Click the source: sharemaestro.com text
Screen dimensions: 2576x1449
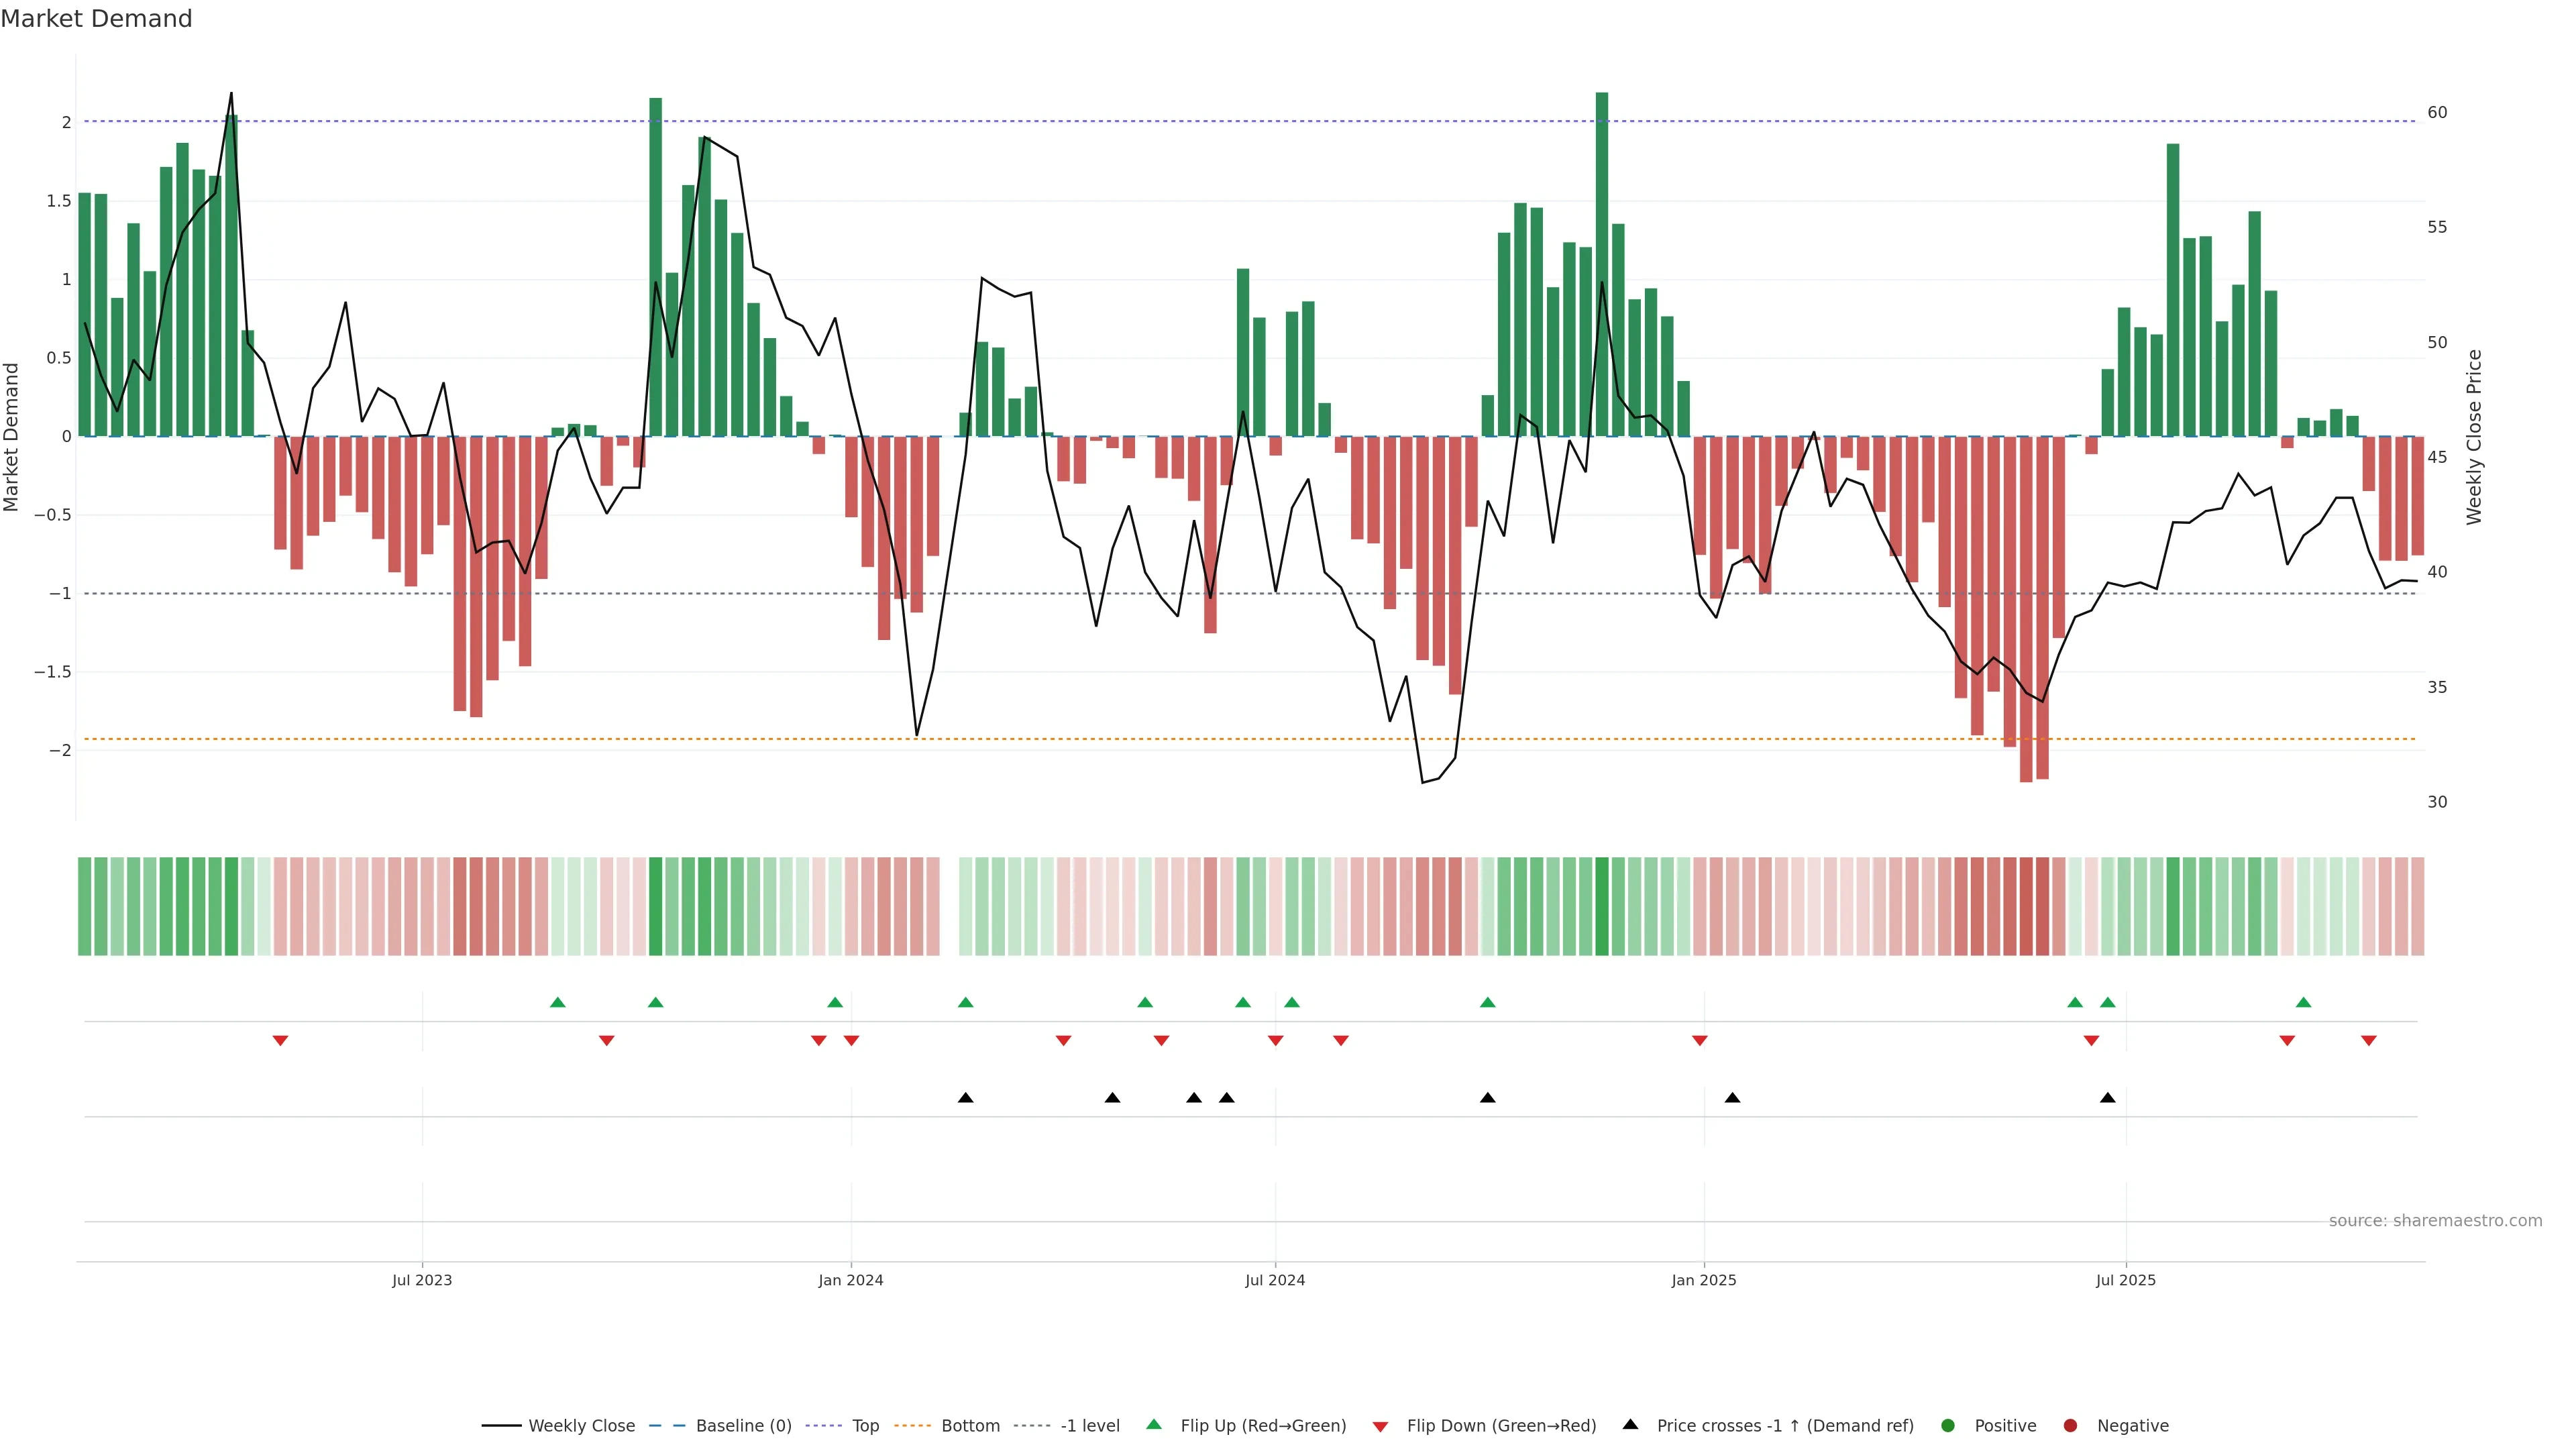2435,1220
